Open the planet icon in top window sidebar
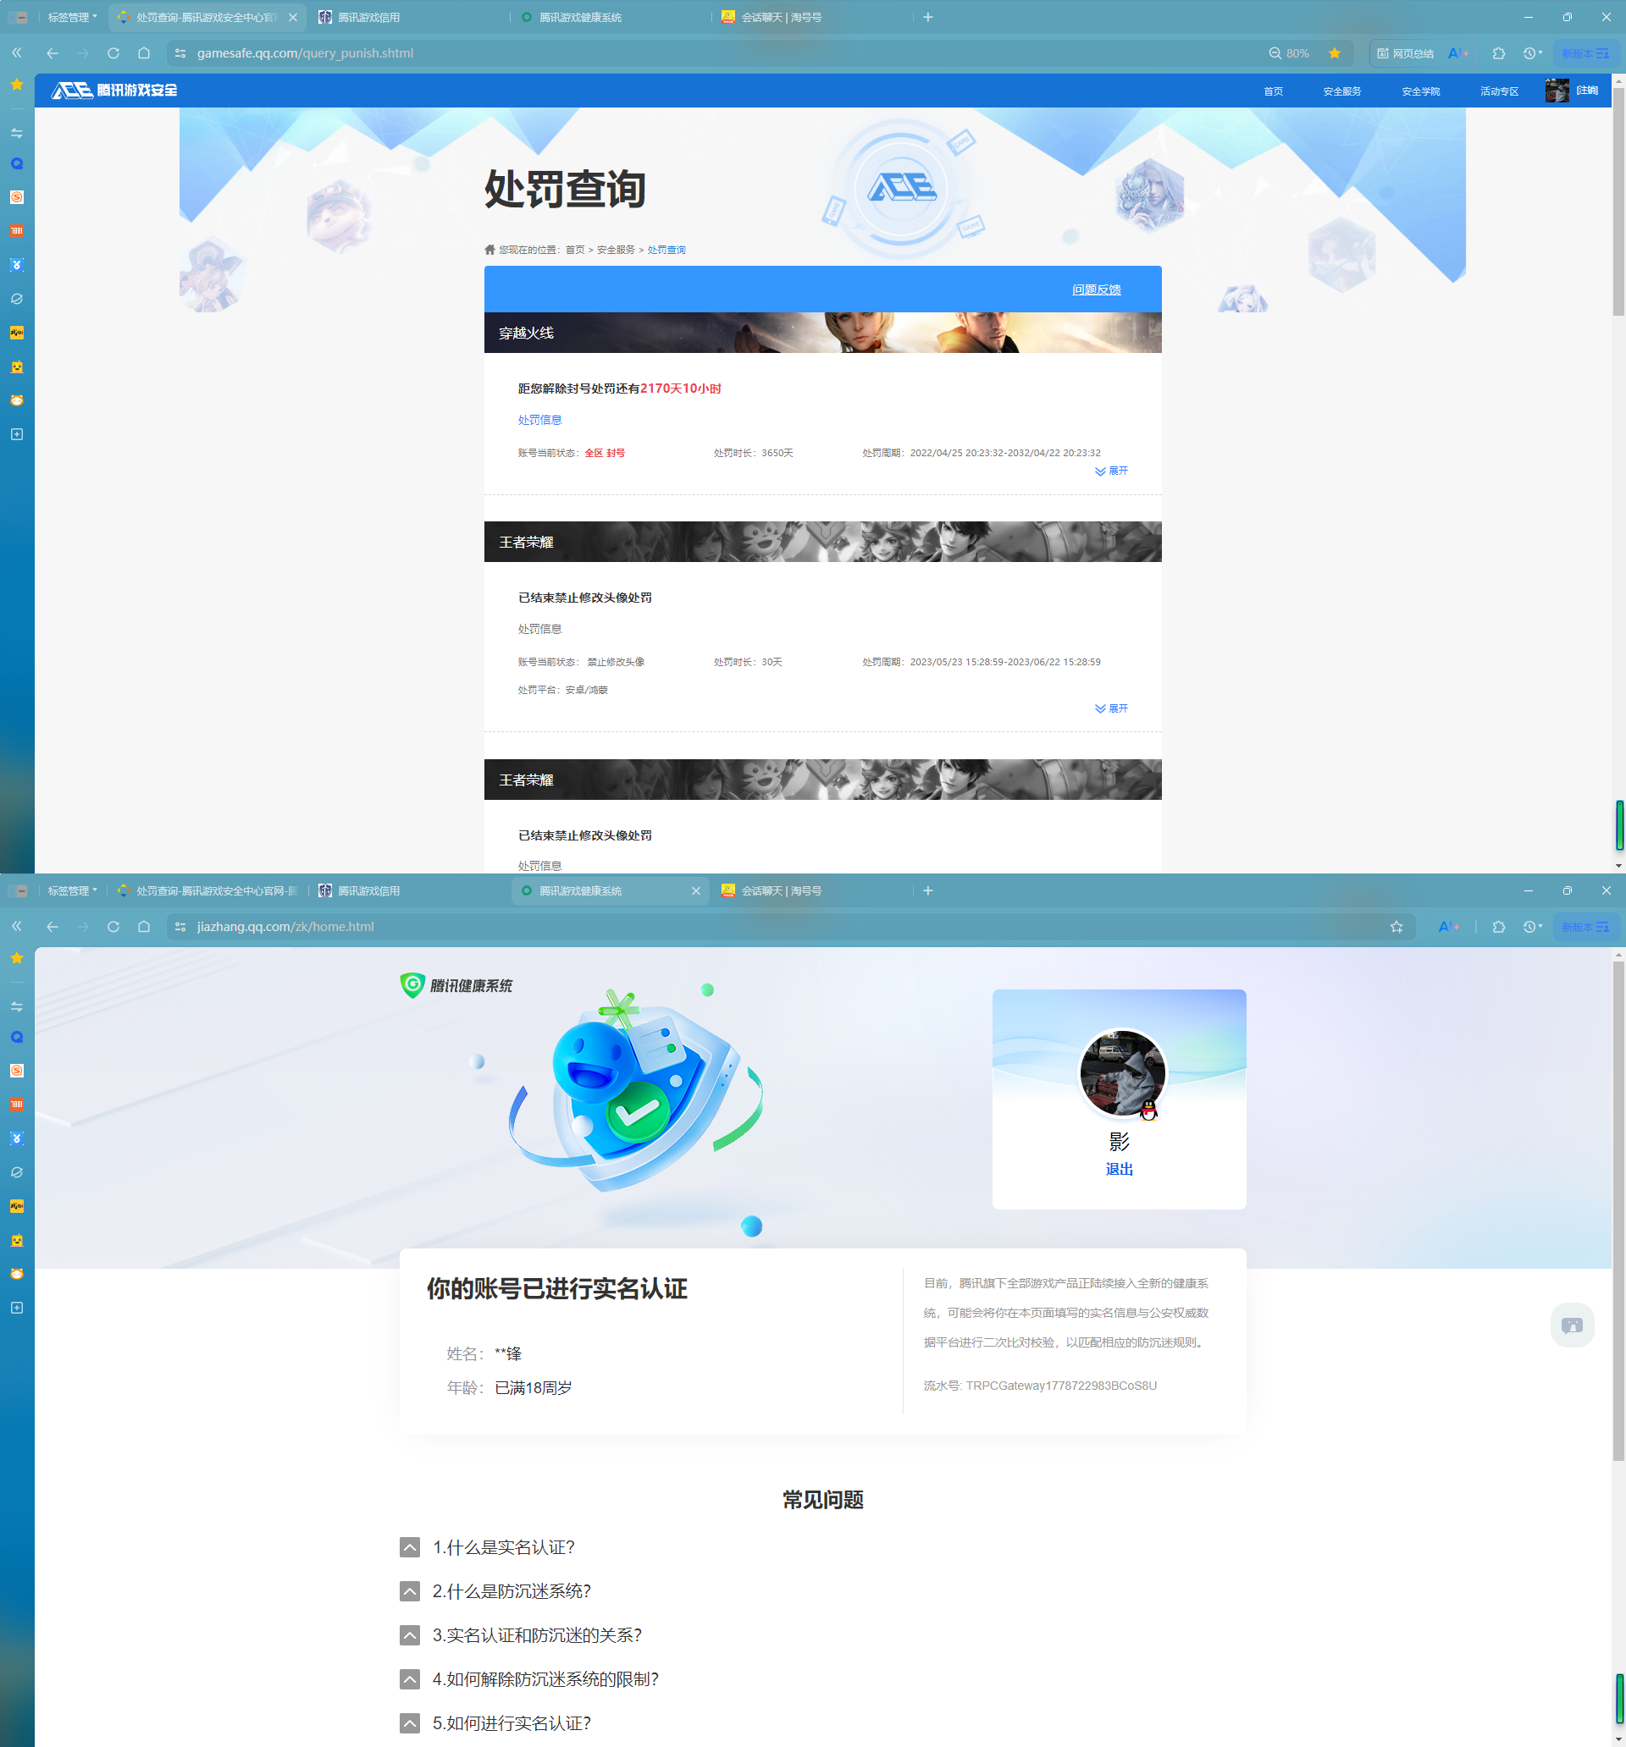This screenshot has height=1747, width=1626. [17, 299]
